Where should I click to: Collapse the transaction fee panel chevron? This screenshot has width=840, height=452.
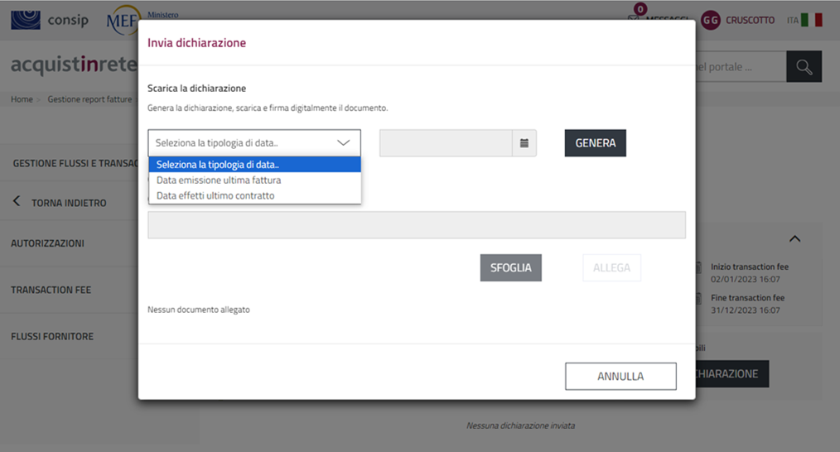pyautogui.click(x=794, y=239)
